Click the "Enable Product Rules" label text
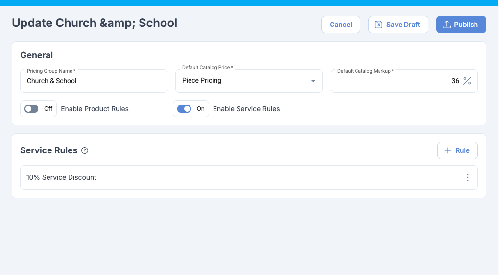Screen dimensions: 499x275 pos(95,109)
